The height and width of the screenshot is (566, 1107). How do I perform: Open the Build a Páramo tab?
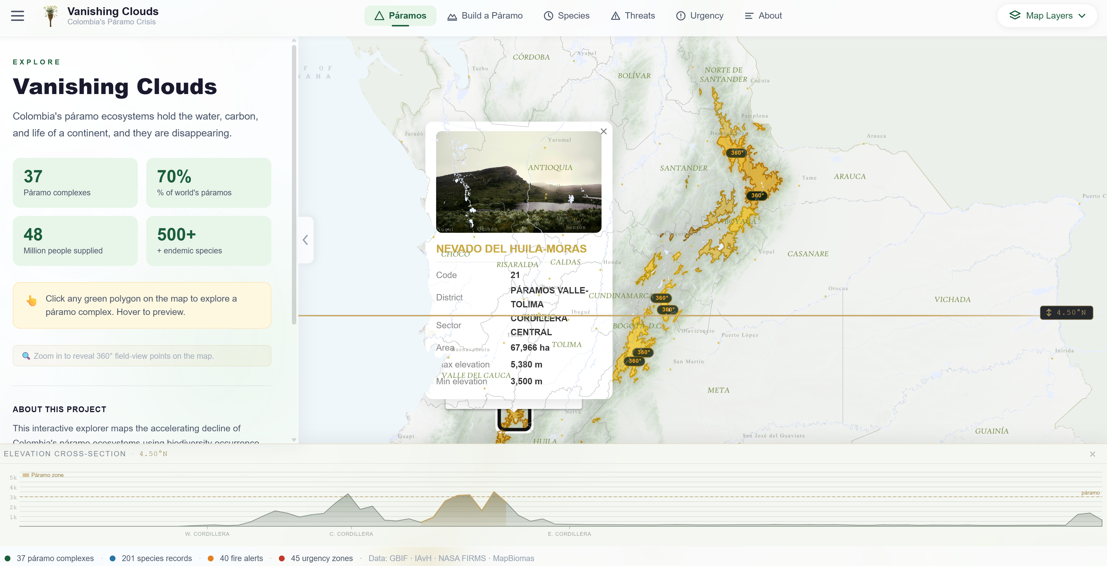pyautogui.click(x=485, y=16)
